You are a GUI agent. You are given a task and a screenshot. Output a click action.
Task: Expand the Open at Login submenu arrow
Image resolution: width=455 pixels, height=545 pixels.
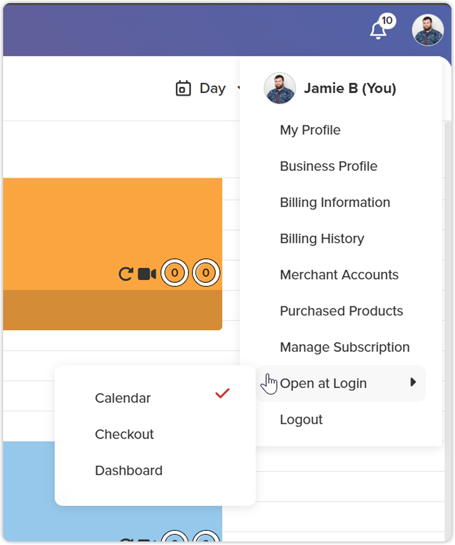pyautogui.click(x=413, y=382)
